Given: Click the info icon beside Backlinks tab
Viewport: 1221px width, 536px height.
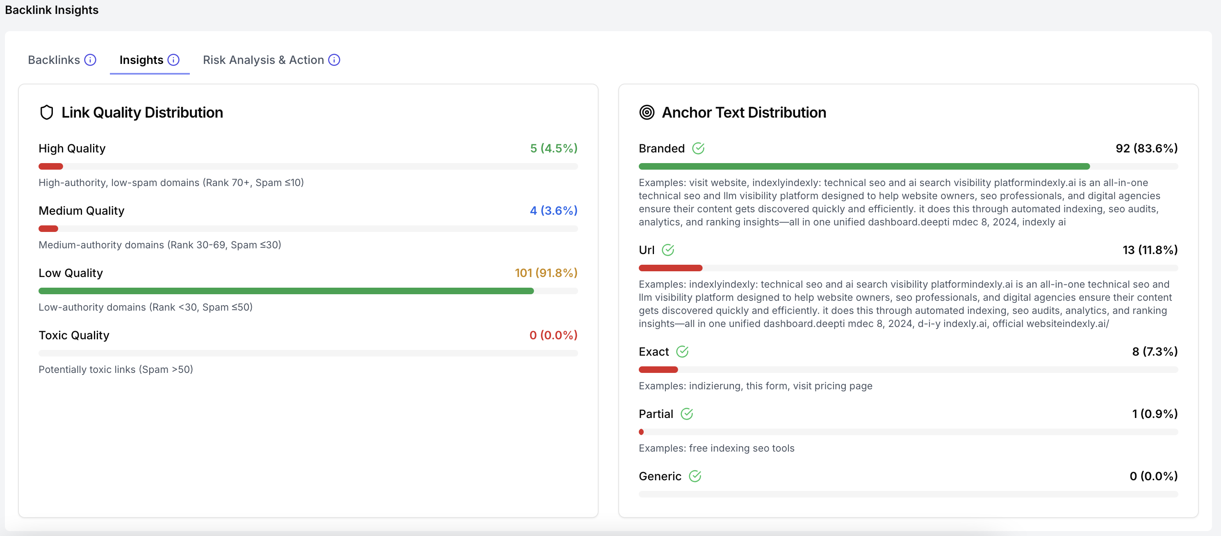Looking at the screenshot, I should point(90,60).
